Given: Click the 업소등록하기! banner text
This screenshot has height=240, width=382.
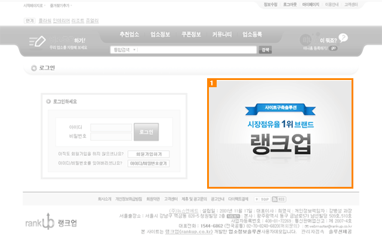Looking at the screenshot, I should pyautogui.click(x=67, y=40).
